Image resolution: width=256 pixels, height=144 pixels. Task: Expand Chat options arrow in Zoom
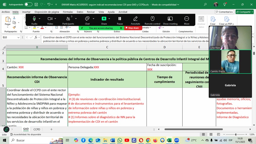(93, 19)
